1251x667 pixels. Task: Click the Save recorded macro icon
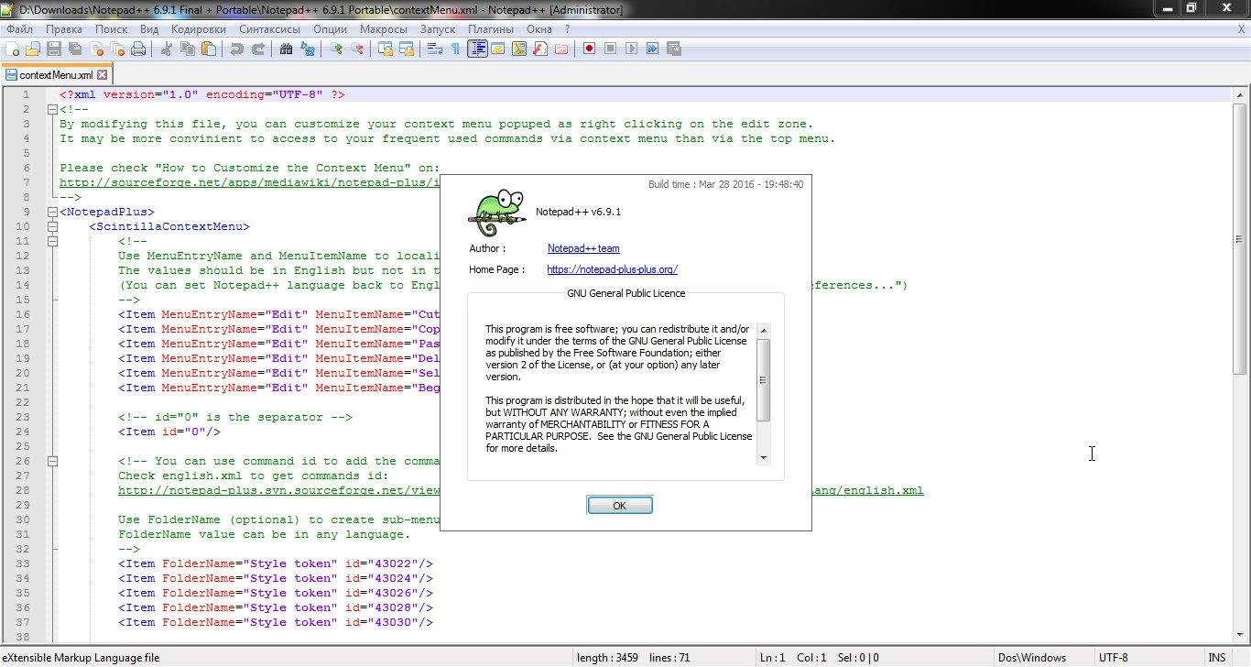[674, 49]
